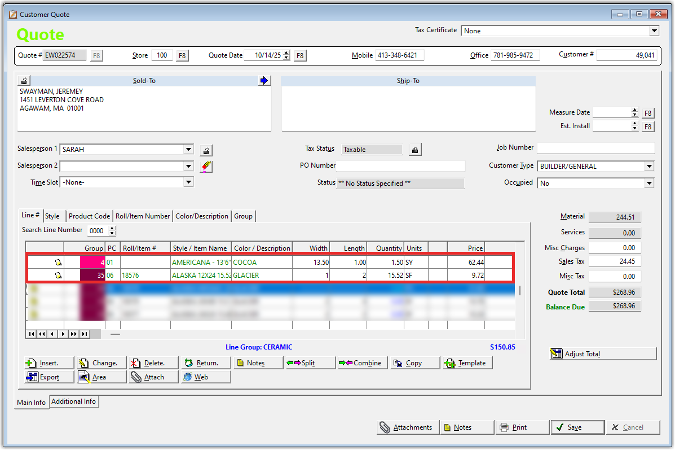
Task: Split the selected line
Action: [310, 363]
